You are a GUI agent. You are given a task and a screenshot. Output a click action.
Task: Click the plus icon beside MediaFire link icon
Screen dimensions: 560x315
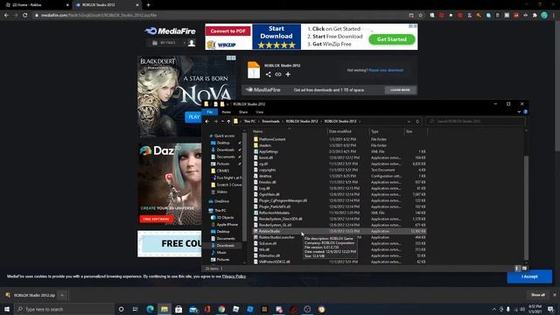(288, 74)
